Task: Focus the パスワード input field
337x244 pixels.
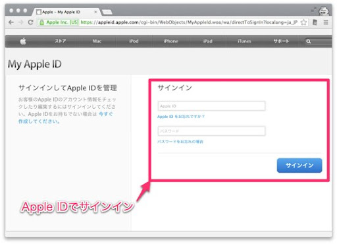Action: pyautogui.click(x=211, y=131)
